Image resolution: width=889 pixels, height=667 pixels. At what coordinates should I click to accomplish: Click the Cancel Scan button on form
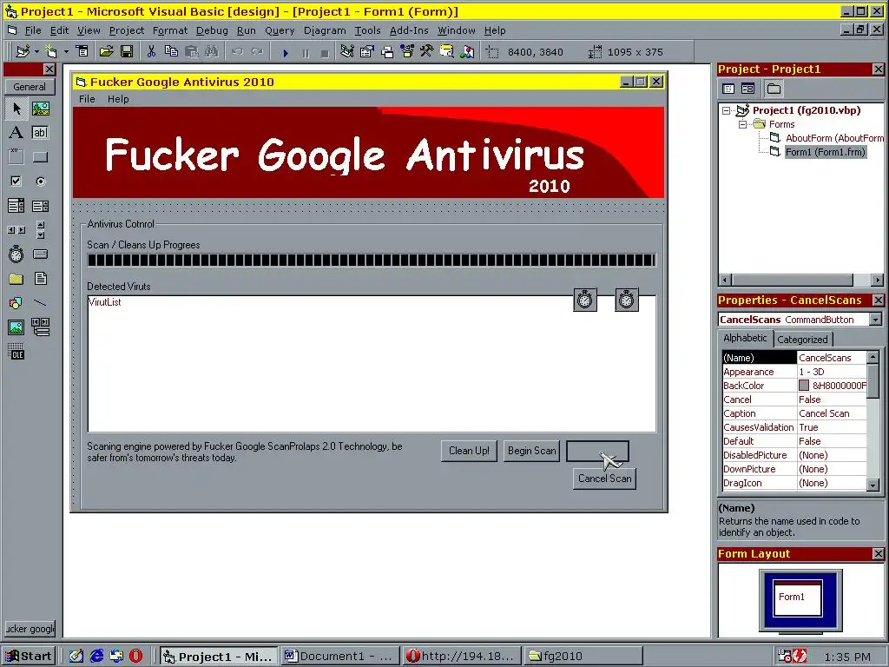point(604,479)
